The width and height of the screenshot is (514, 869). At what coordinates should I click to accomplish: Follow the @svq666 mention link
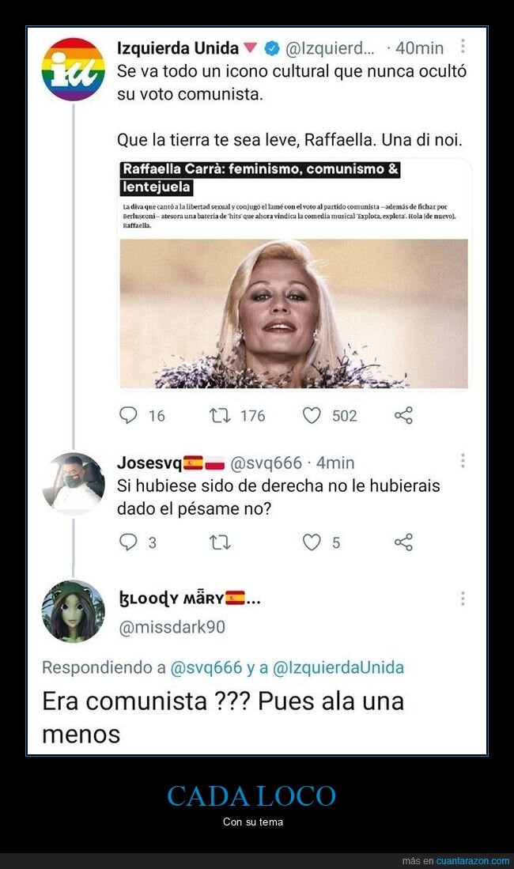pyautogui.click(x=206, y=667)
